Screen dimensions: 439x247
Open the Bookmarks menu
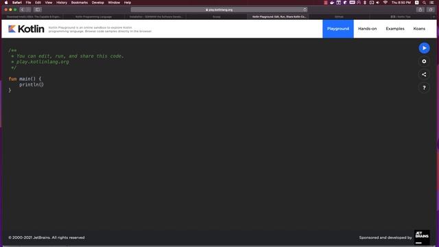80,3
